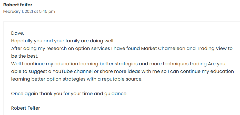Click the words "better strategies"
Image resolution: width=240 pixels, height=115 pixels.
(x=119, y=64)
